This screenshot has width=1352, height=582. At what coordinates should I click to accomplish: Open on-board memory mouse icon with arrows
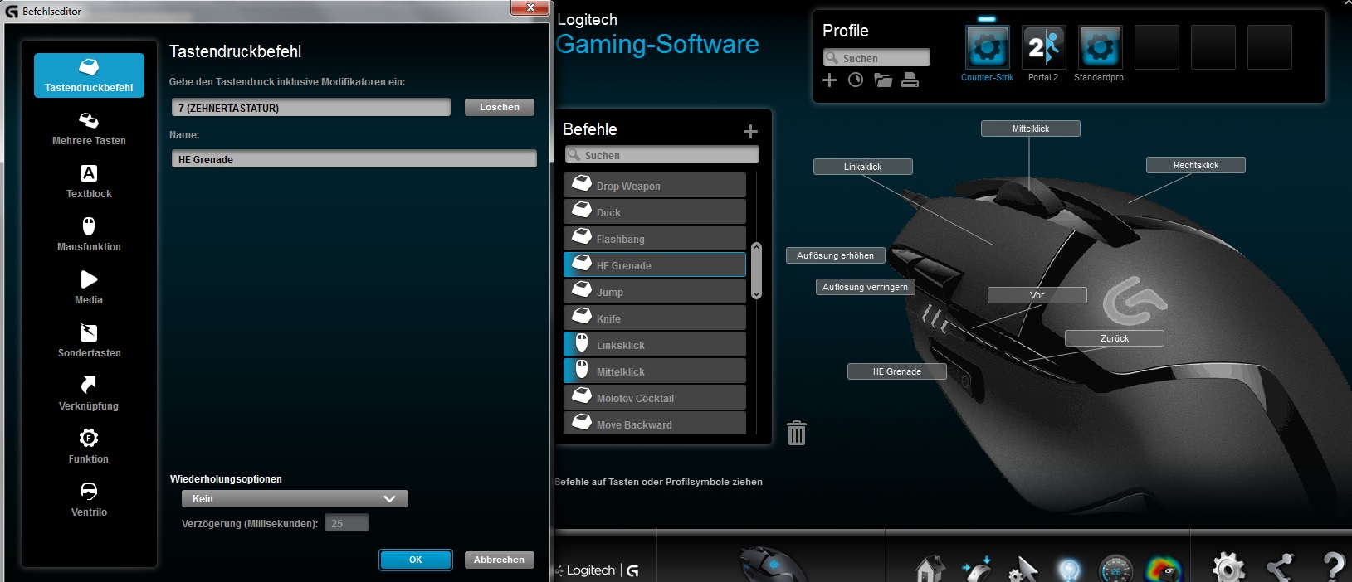(x=977, y=570)
